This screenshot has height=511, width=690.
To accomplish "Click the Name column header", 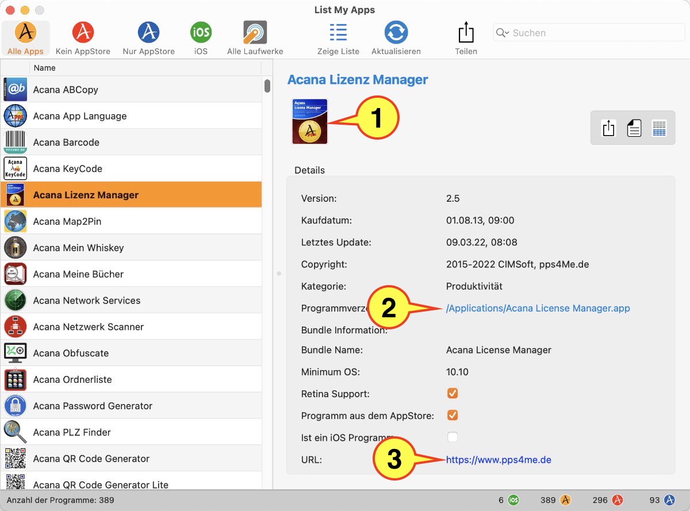I will click(x=147, y=68).
